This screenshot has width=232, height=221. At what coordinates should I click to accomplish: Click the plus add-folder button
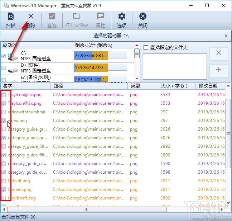tap(219, 71)
